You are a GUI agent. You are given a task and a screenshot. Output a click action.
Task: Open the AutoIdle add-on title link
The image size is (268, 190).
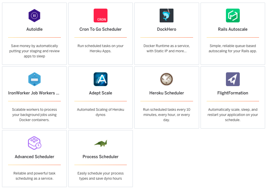[x=34, y=29]
